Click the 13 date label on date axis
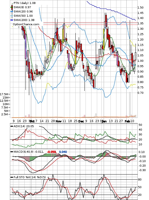149x200 pixels. tap(111, 121)
